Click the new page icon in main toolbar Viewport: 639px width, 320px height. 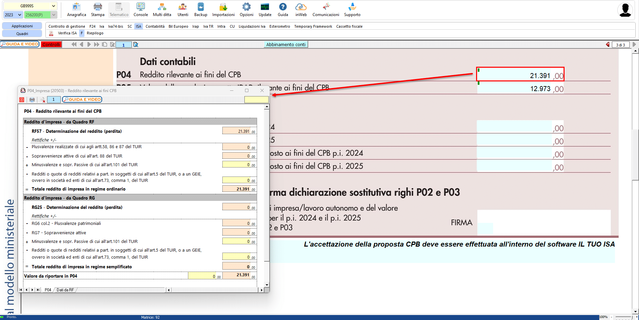pyautogui.click(x=104, y=44)
